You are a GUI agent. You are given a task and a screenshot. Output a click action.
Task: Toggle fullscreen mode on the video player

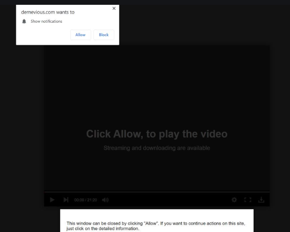[x=248, y=200]
